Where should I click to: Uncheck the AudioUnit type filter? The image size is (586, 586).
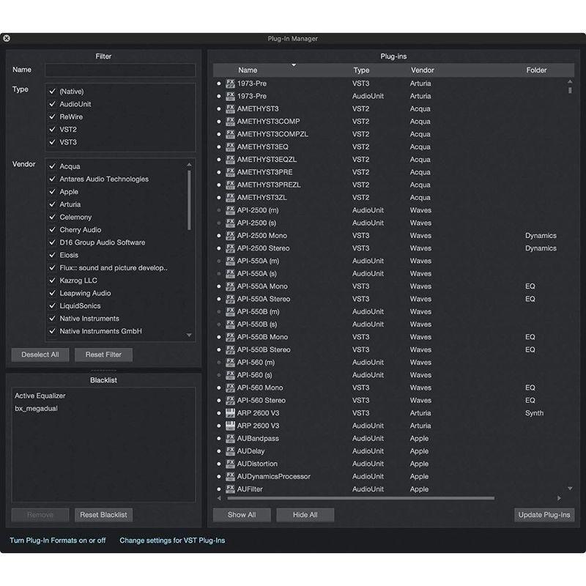pyautogui.click(x=52, y=104)
